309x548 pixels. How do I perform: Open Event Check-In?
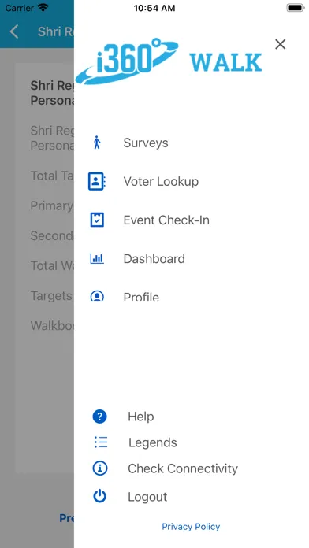166,220
